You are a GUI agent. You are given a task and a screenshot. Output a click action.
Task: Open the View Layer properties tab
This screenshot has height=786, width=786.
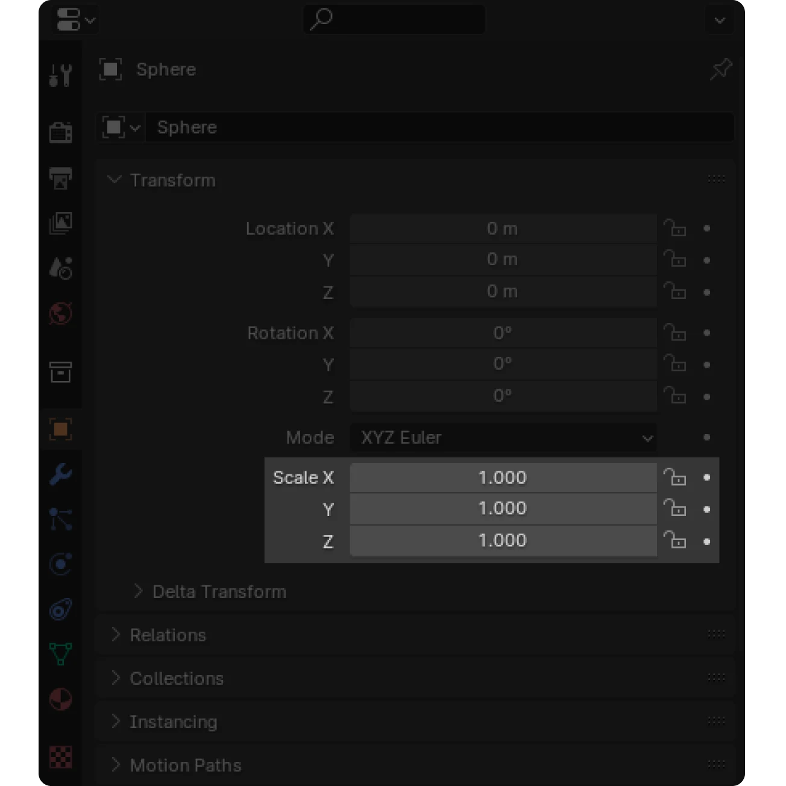pyautogui.click(x=60, y=223)
